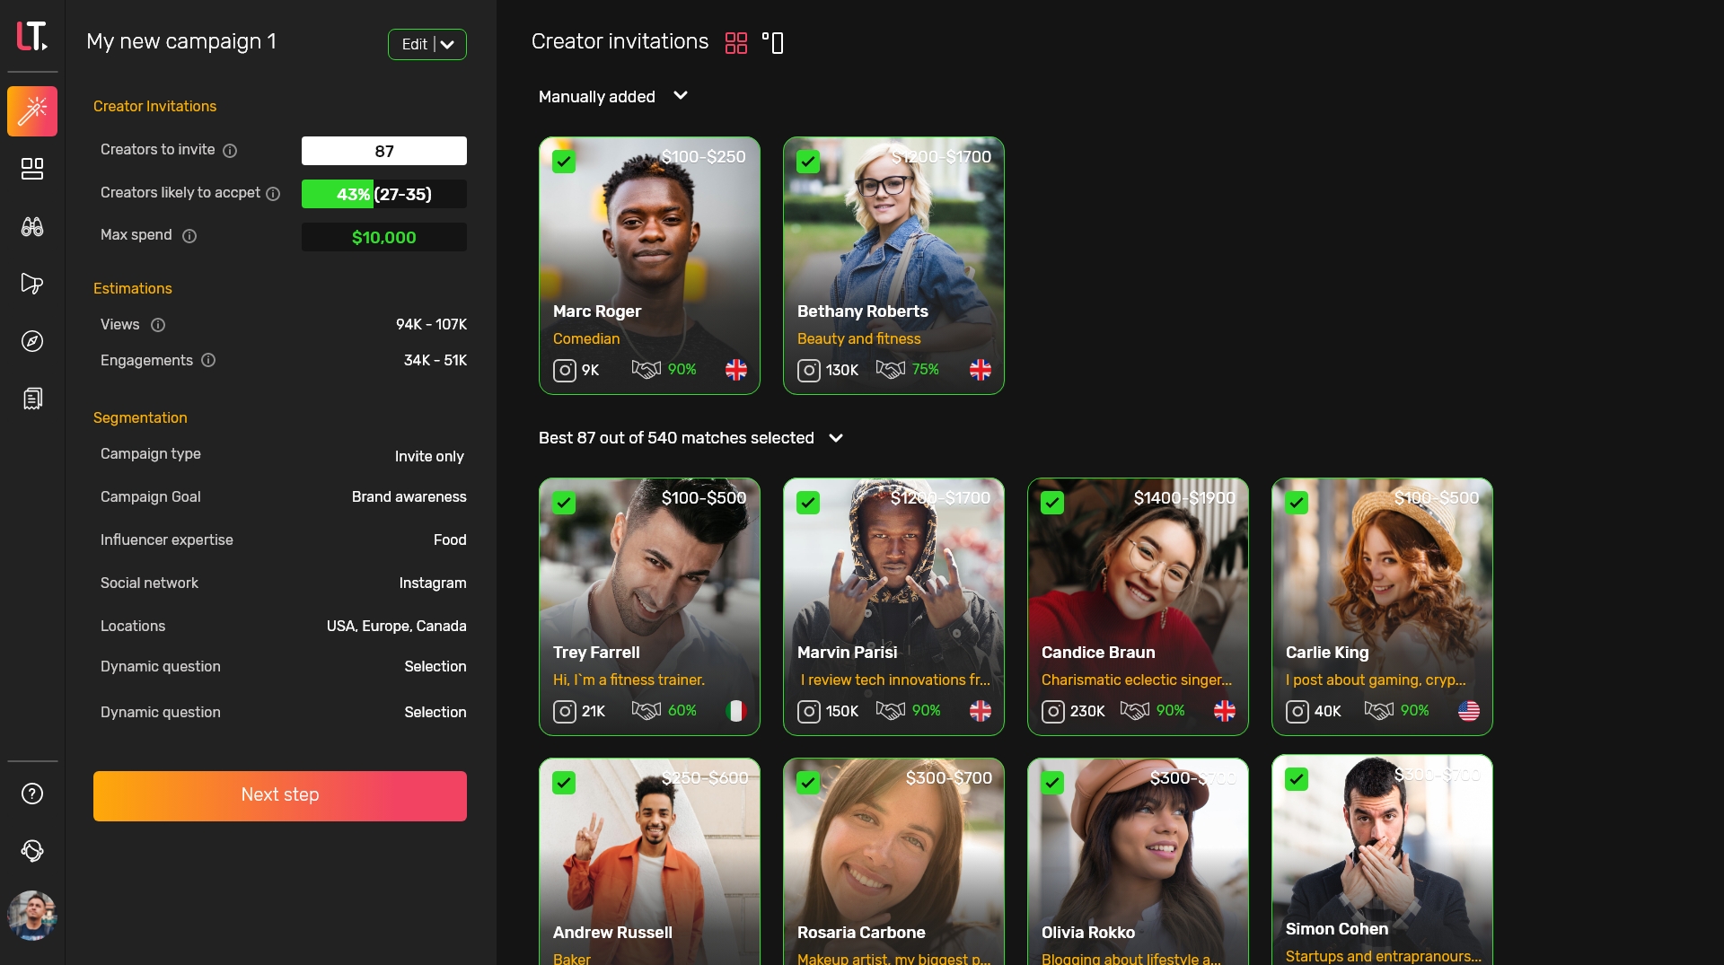1724x965 pixels.
Task: Change Campaign type Invite only value
Action: click(429, 456)
